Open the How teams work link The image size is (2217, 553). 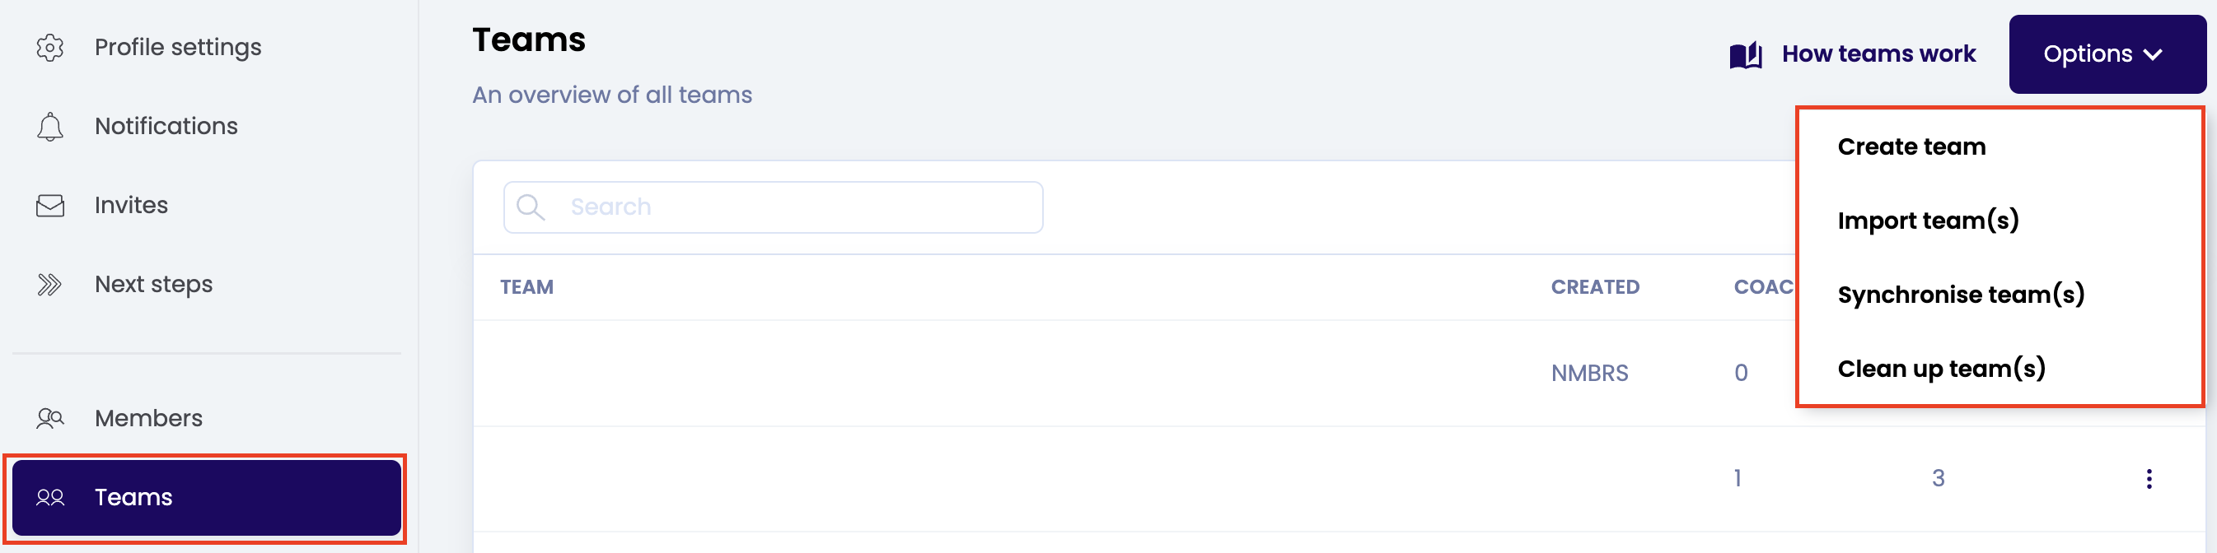(1878, 54)
